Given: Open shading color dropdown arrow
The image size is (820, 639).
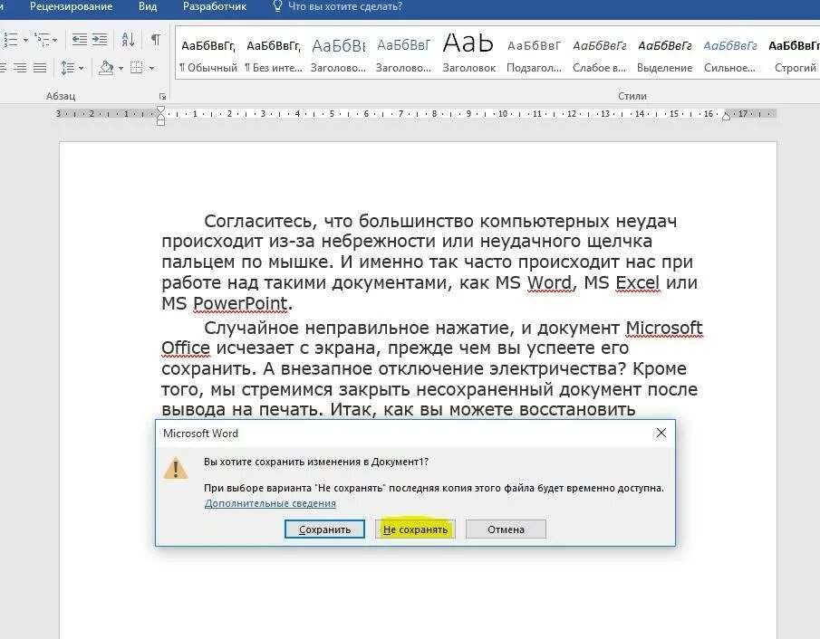Looking at the screenshot, I should [x=121, y=69].
